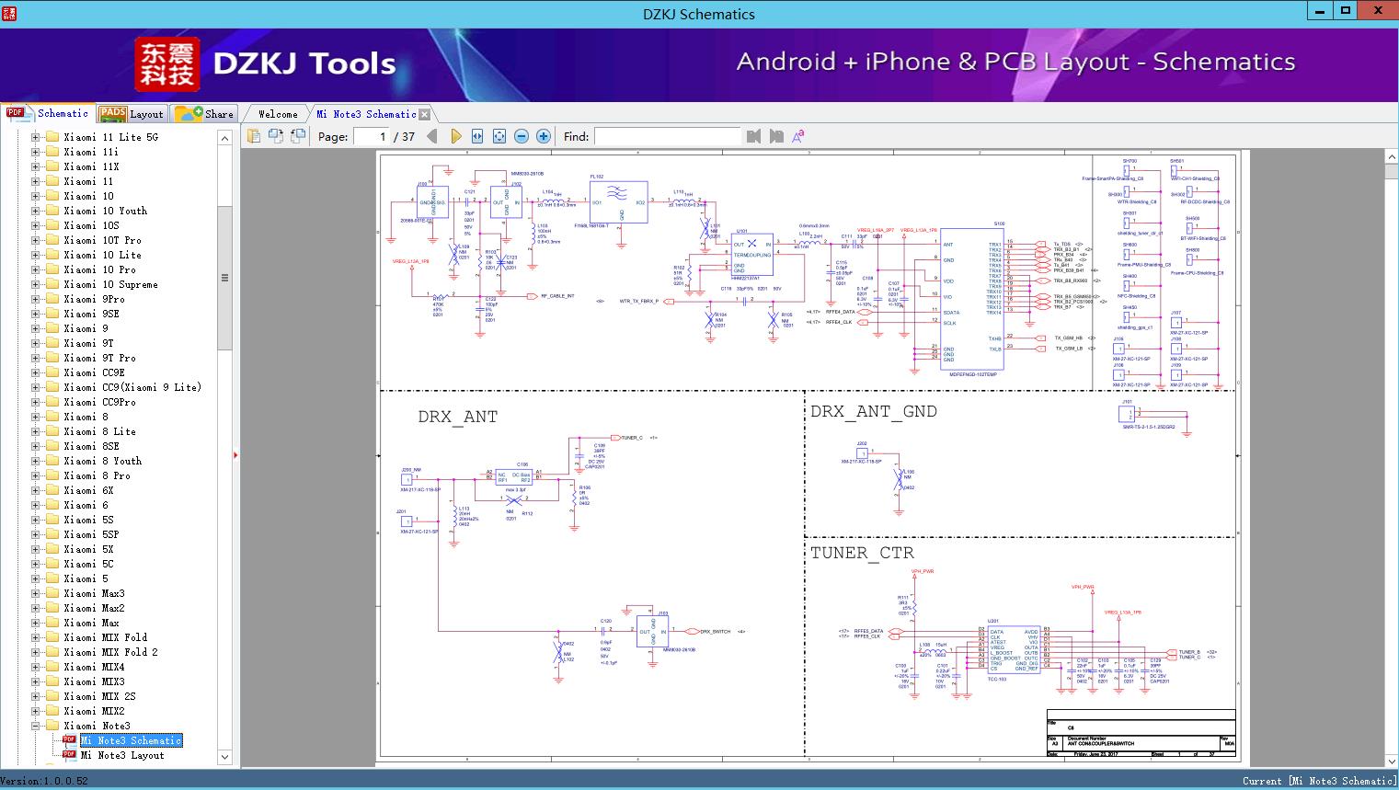
Task: Go to the previous page with the gray left arrow
Action: click(x=432, y=136)
